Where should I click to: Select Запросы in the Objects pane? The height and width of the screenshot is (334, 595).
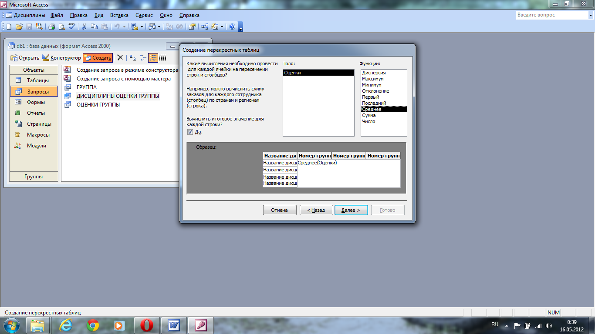pos(34,91)
